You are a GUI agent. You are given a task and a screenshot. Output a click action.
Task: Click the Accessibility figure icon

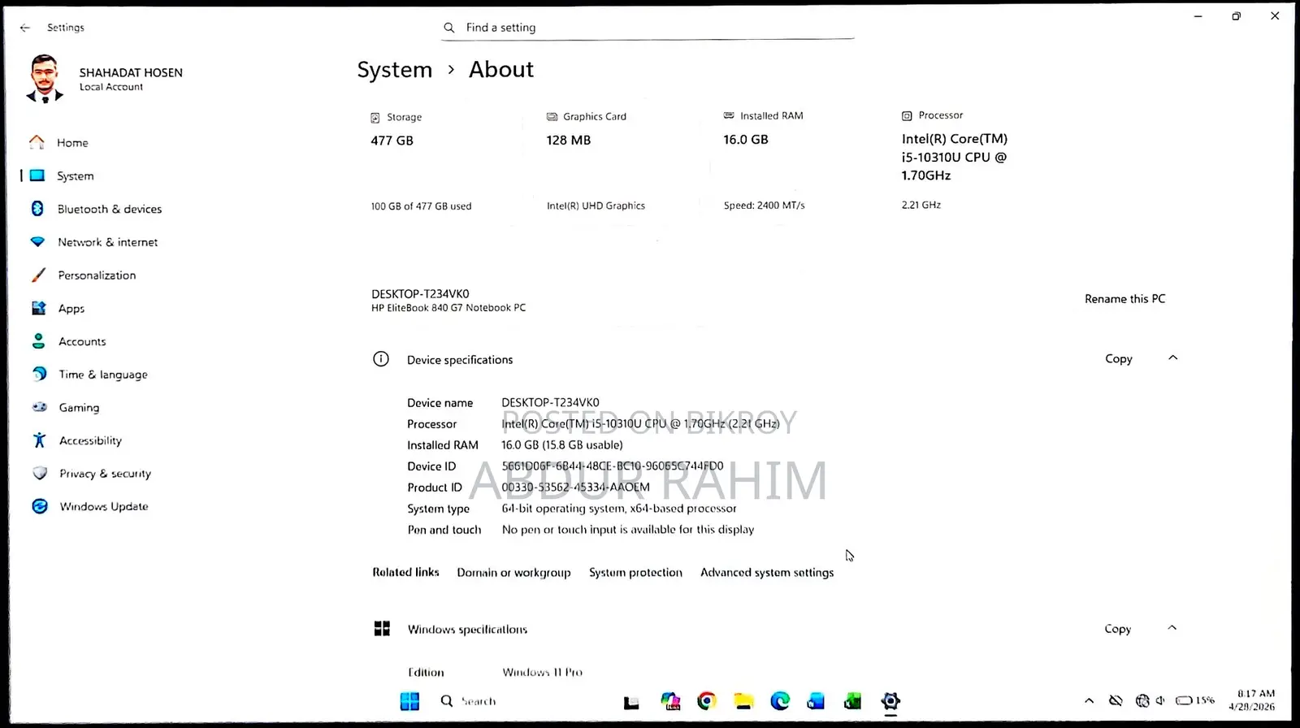coord(39,440)
